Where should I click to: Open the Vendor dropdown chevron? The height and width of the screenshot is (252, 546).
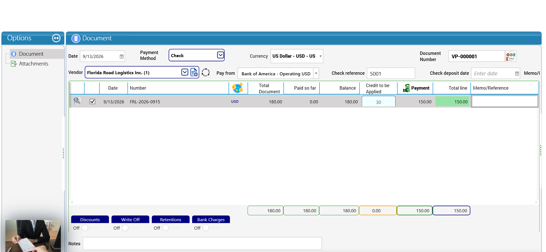185,72
